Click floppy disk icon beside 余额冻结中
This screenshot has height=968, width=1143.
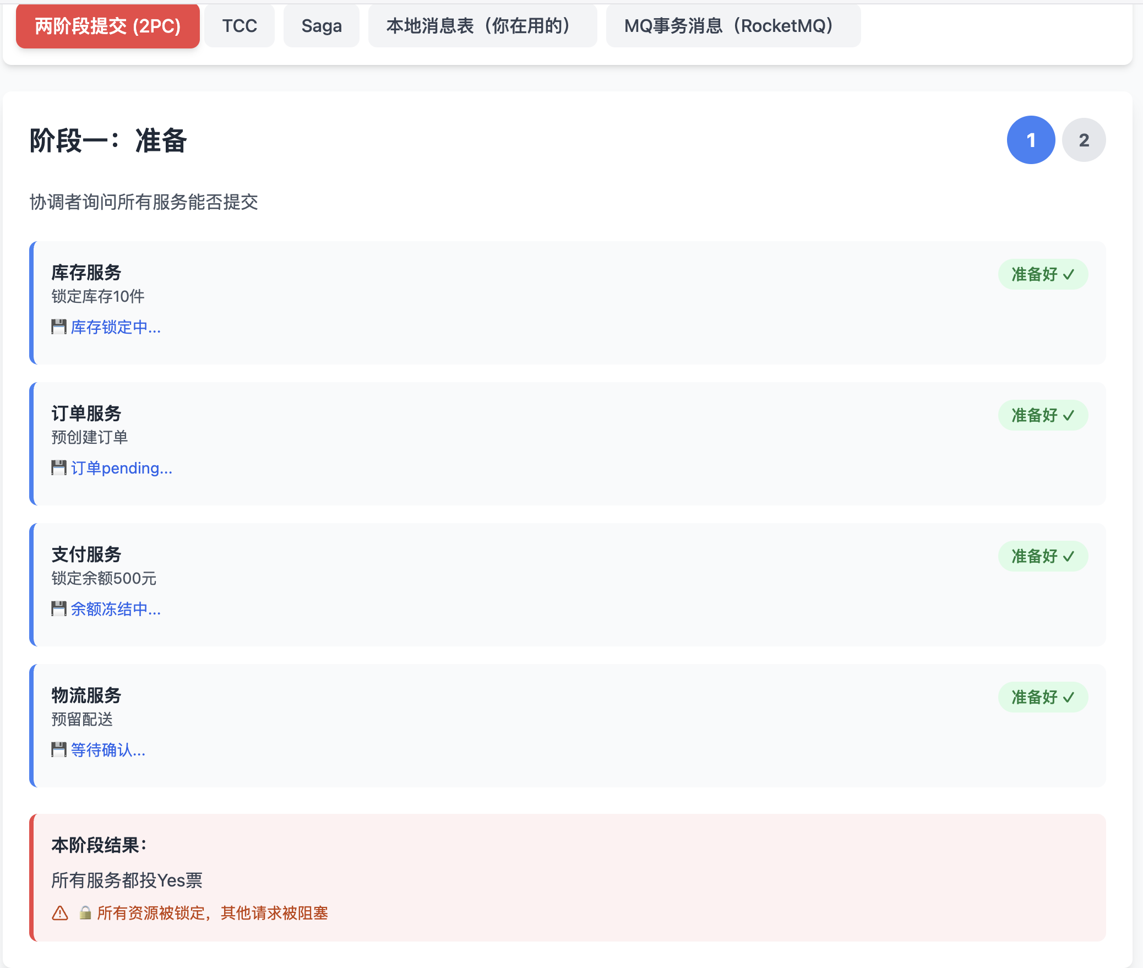[58, 609]
